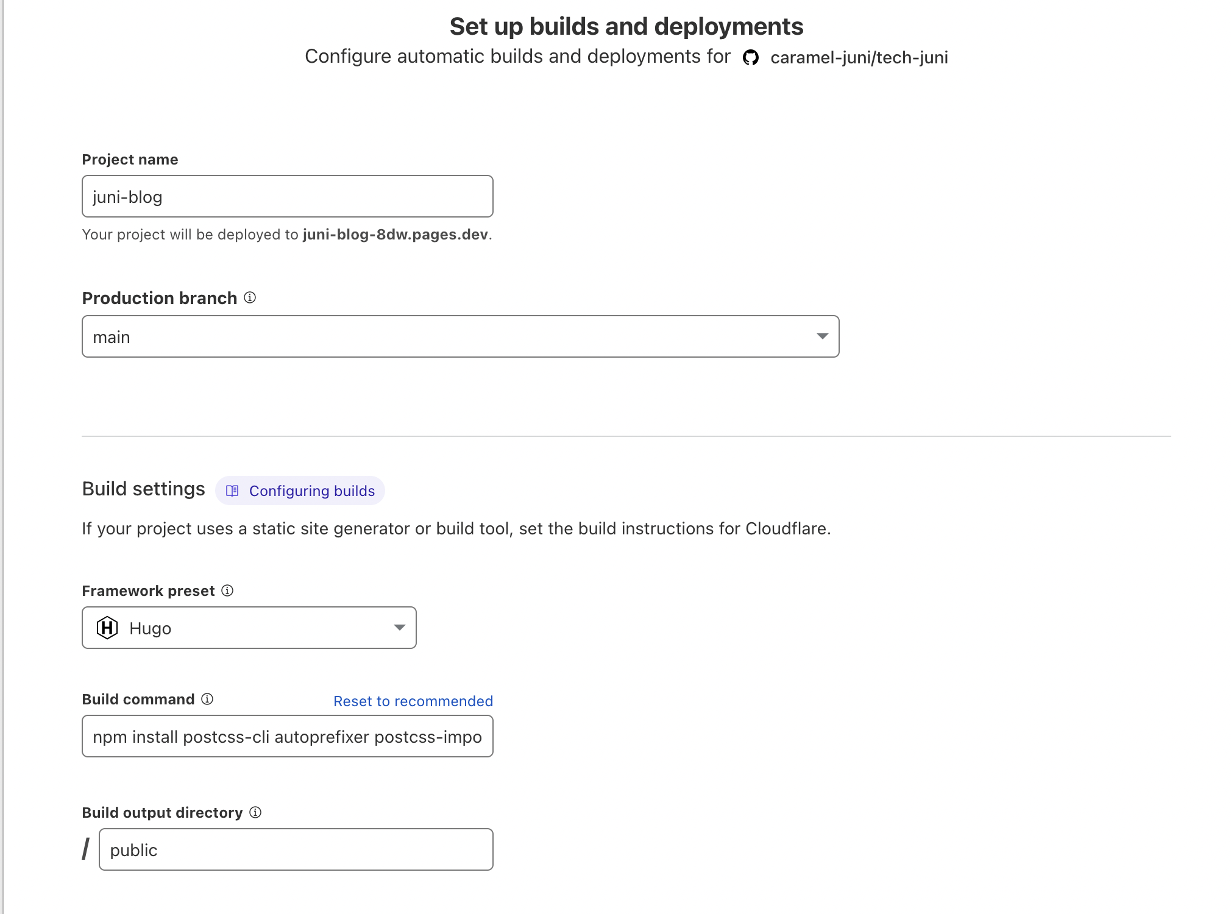Focus the Project name input field

(287, 196)
